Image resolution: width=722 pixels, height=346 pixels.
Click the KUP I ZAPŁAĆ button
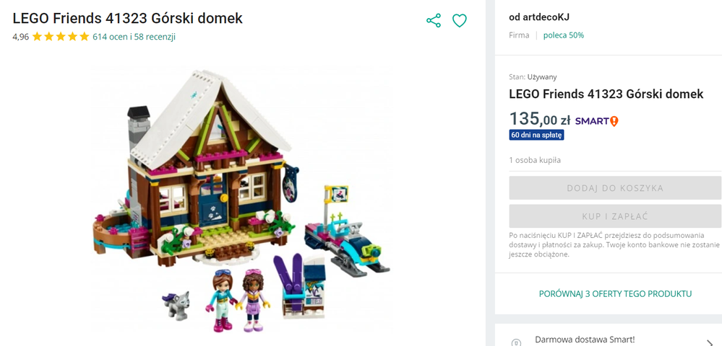(x=615, y=216)
